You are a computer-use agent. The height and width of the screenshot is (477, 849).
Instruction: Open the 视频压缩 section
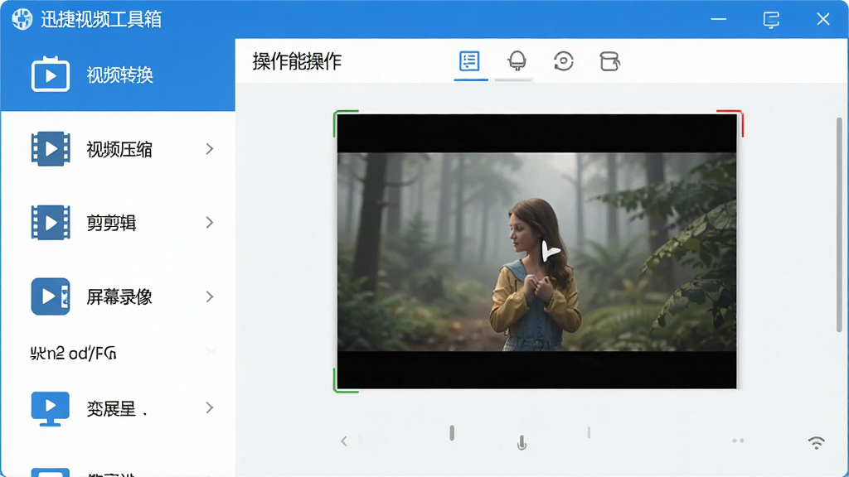118,149
